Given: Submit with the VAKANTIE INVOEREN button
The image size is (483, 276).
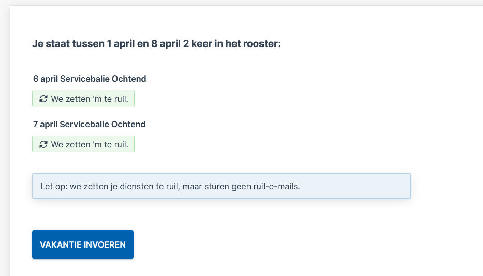Looking at the screenshot, I should click(x=83, y=244).
